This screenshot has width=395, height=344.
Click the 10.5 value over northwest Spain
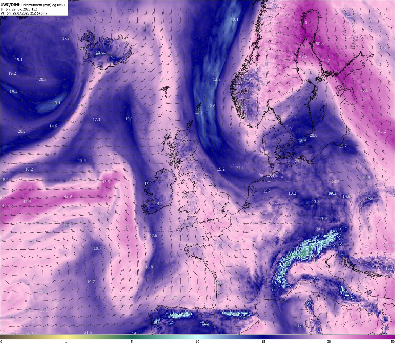click(156, 323)
